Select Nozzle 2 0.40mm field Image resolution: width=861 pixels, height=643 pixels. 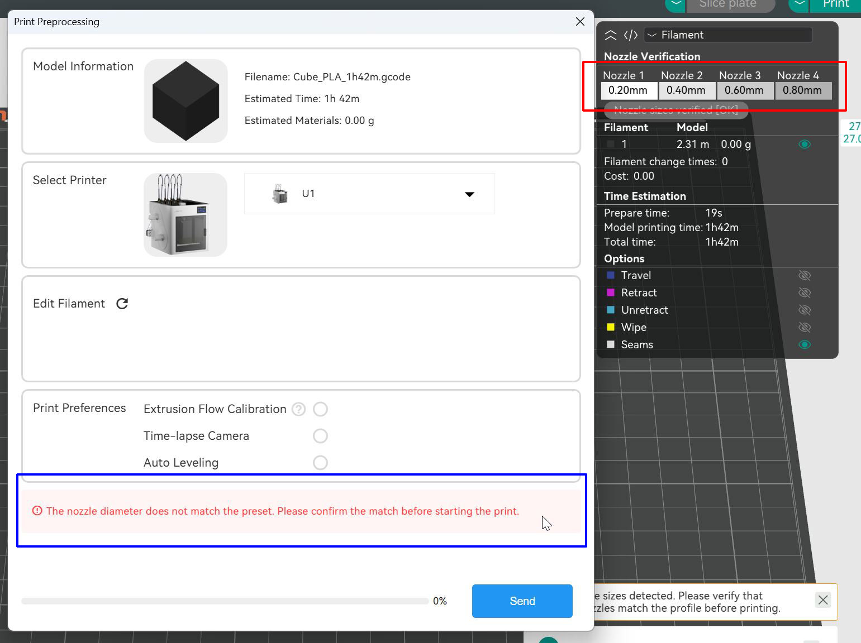tap(687, 90)
